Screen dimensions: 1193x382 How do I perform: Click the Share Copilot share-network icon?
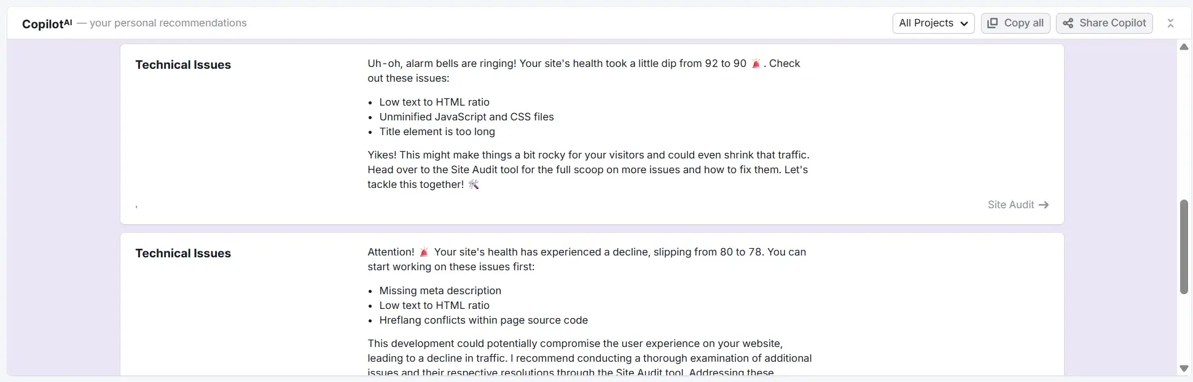coord(1067,23)
